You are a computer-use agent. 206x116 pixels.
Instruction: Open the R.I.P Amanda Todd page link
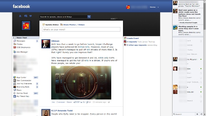click(x=62, y=111)
